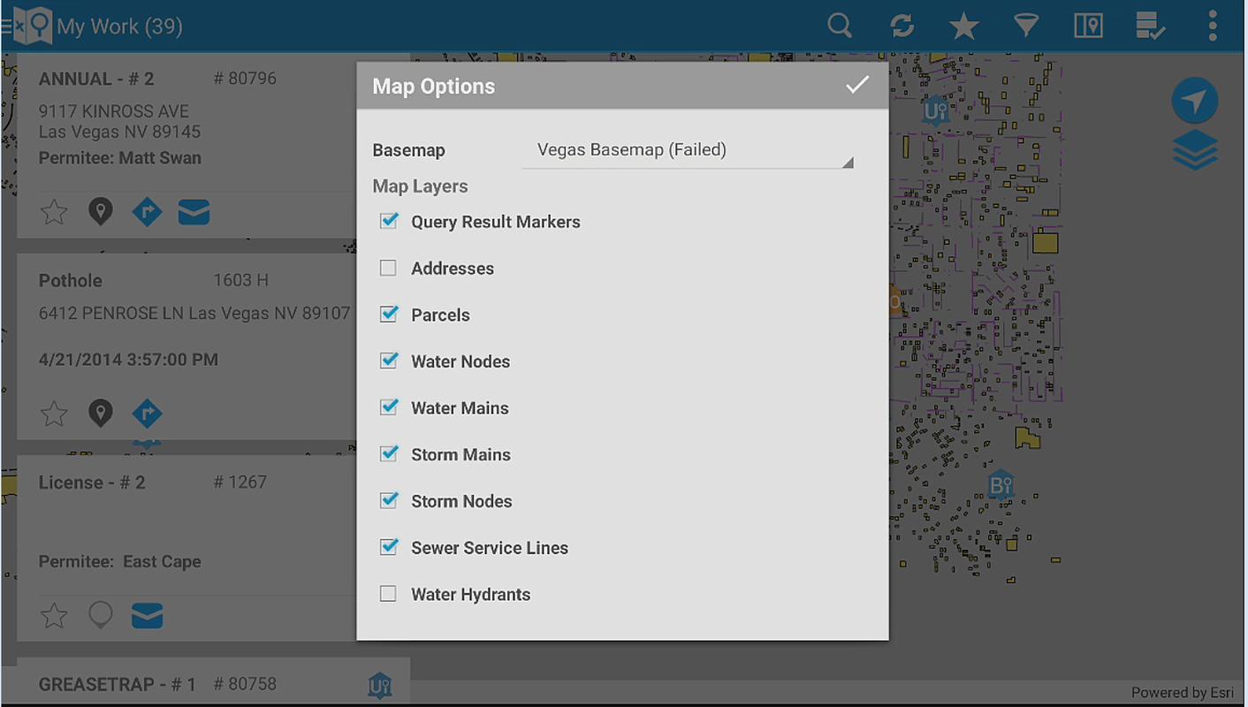Toggle the split map view icon

[x=1088, y=26]
